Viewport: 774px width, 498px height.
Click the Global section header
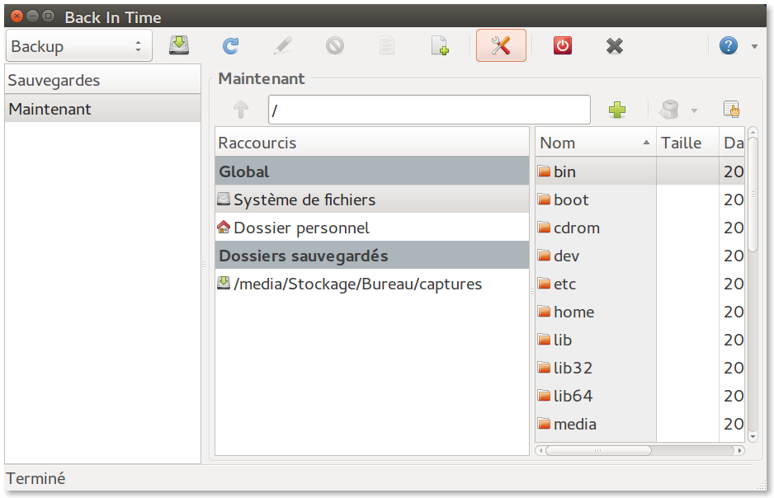point(371,171)
